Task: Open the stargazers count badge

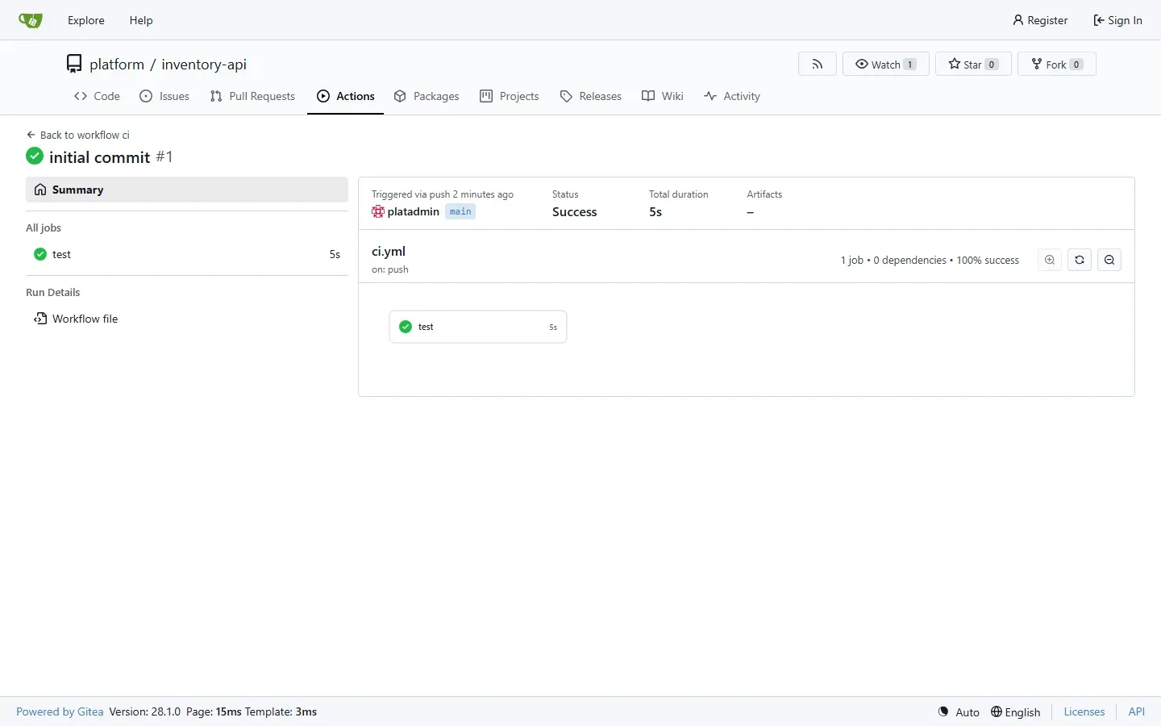Action: [x=992, y=65]
